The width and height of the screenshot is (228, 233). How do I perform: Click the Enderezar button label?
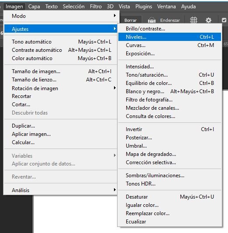click(x=170, y=20)
